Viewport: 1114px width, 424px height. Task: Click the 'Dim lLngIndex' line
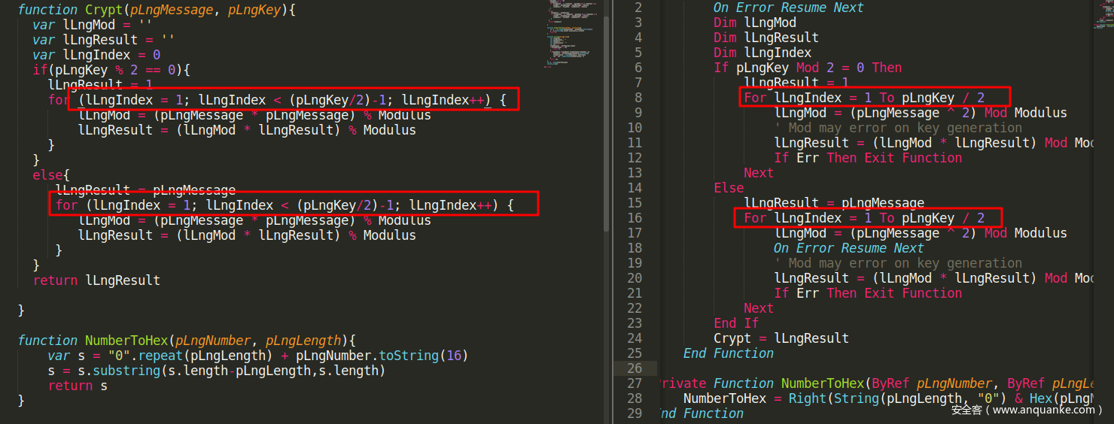[x=762, y=53]
